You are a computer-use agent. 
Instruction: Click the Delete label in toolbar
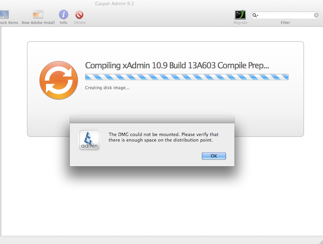[80, 23]
